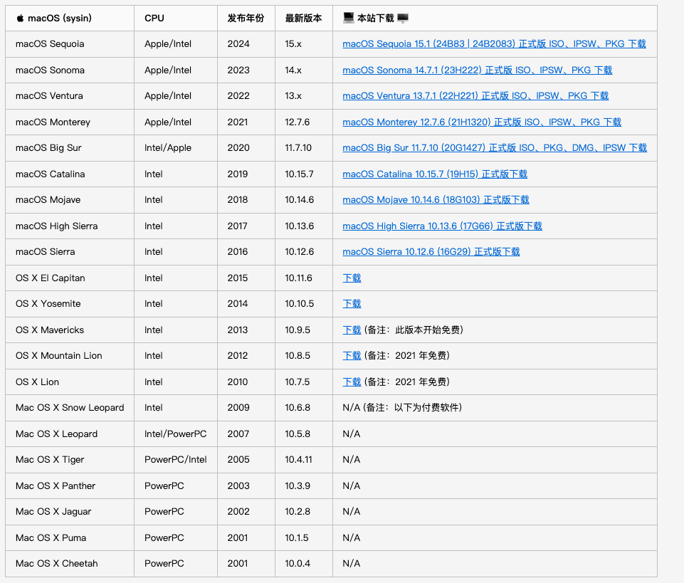Click the "以下为付费软件" note in Snow Leopard row

426,408
